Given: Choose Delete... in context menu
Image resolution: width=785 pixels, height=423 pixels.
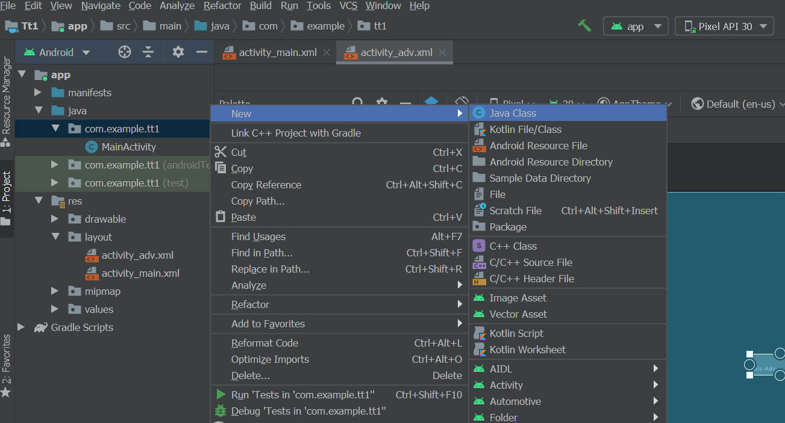Looking at the screenshot, I should click(x=339, y=375).
